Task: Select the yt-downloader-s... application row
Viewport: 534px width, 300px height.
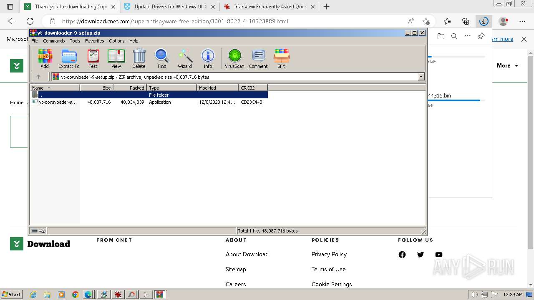Action: 149,102
